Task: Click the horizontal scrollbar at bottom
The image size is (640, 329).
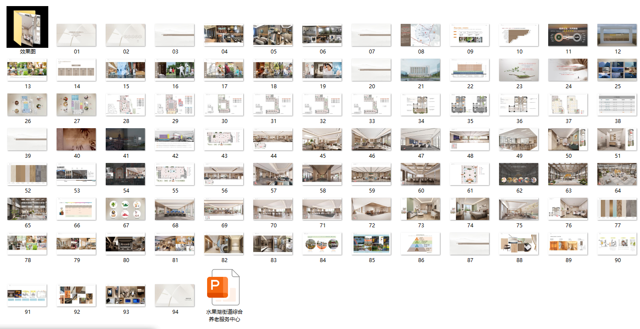Action: click(78, 327)
